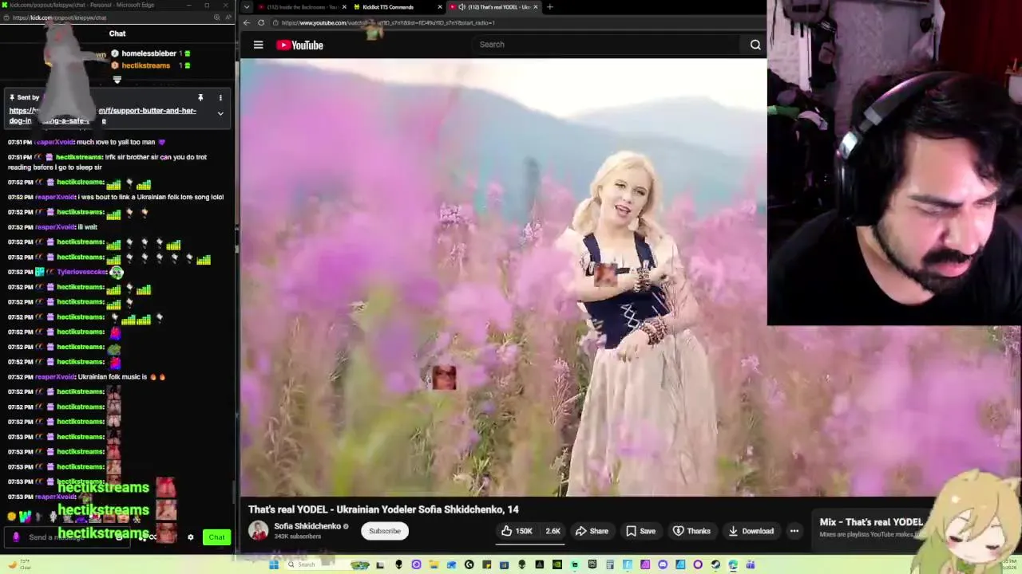
Task: Collapse the leaderboard arrow under hectikstreams
Action: point(117,80)
